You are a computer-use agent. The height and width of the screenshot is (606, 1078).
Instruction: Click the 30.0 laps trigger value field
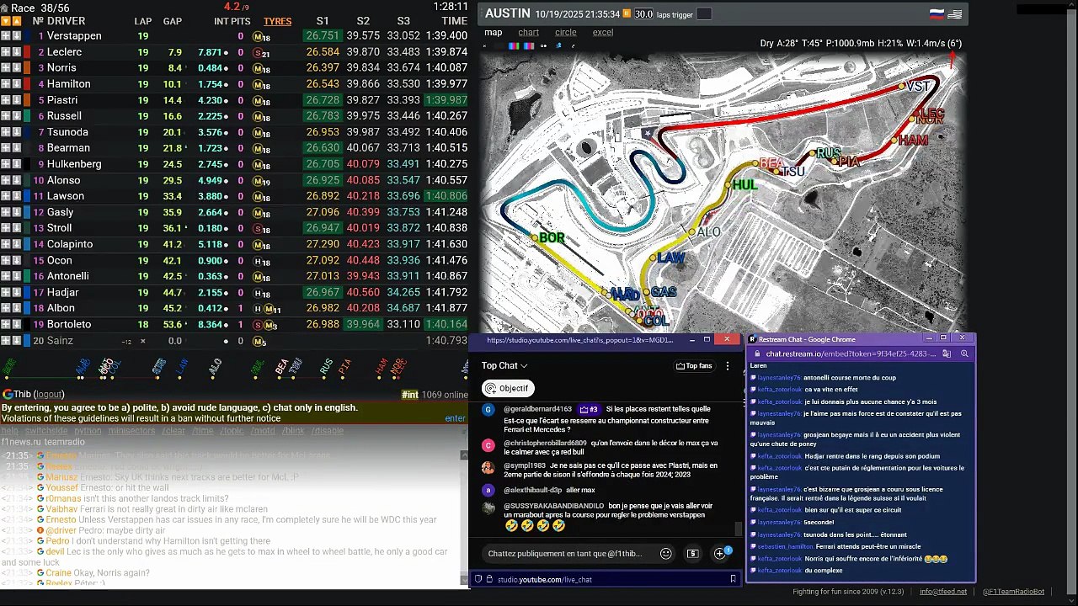643,14
